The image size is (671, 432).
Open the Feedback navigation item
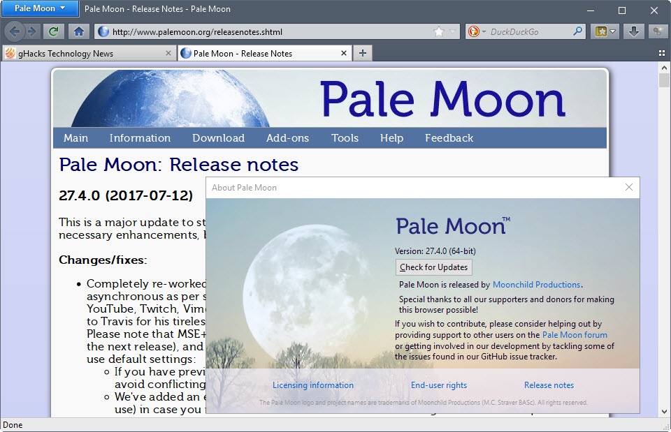(x=449, y=138)
